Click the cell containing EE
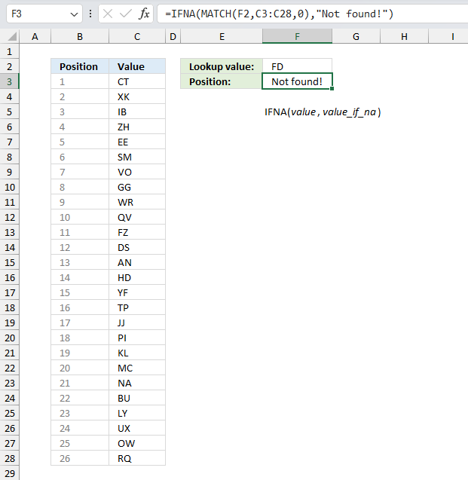This screenshot has height=480, width=468. click(137, 142)
